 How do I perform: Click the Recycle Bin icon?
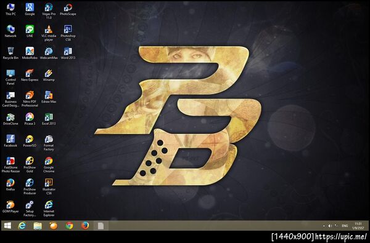[10, 54]
